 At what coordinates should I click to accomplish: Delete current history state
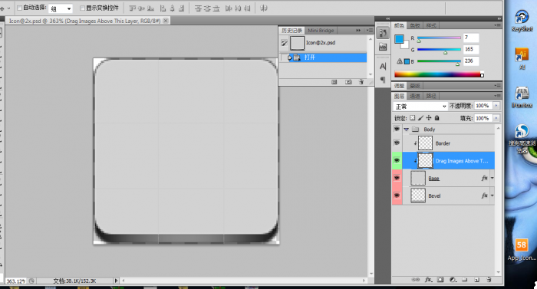[x=361, y=82]
